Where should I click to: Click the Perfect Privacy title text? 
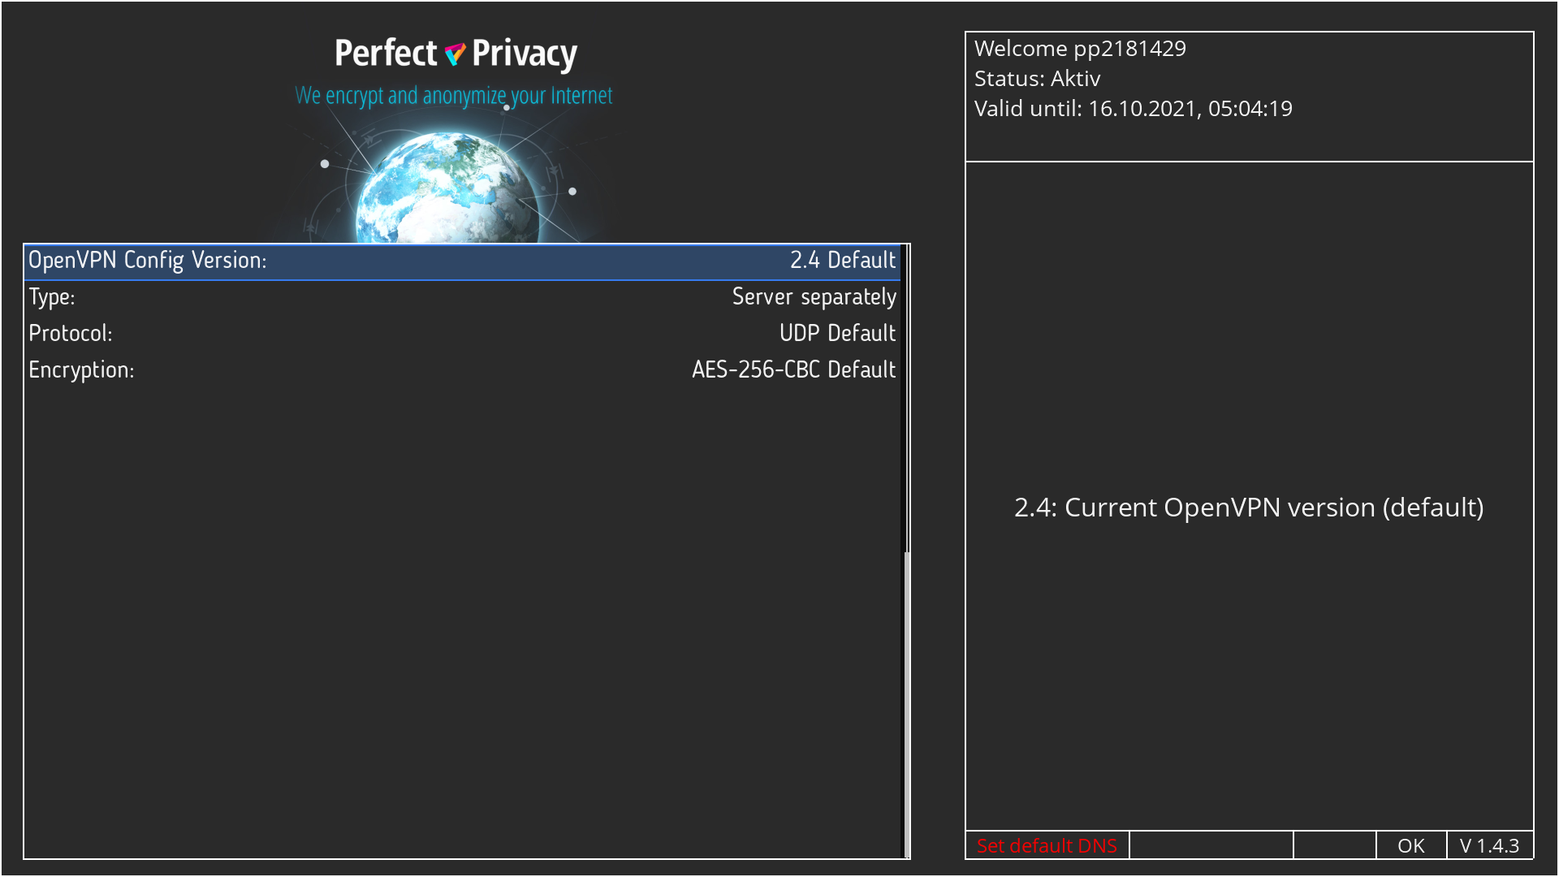click(x=456, y=54)
